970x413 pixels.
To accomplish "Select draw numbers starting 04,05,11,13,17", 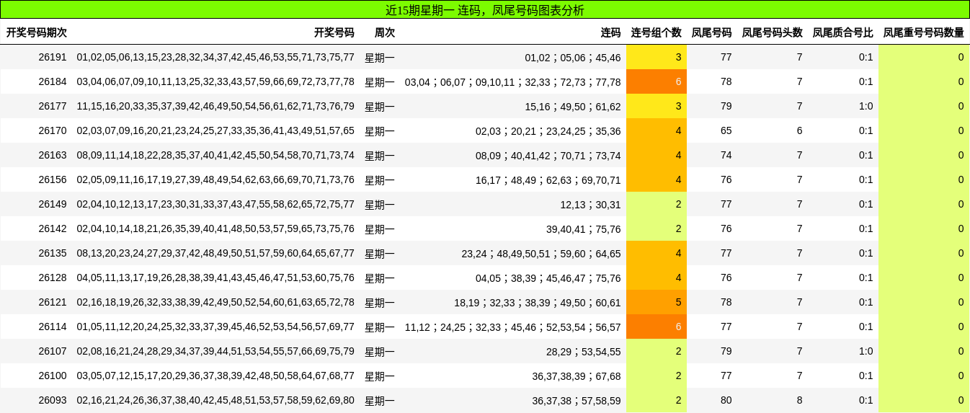I will point(215,277).
